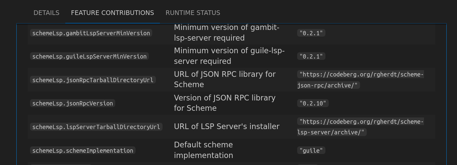The height and width of the screenshot is (165, 457).
Task: Select schemeLsp.jsonRpcVersion setting ID
Action: [73, 103]
